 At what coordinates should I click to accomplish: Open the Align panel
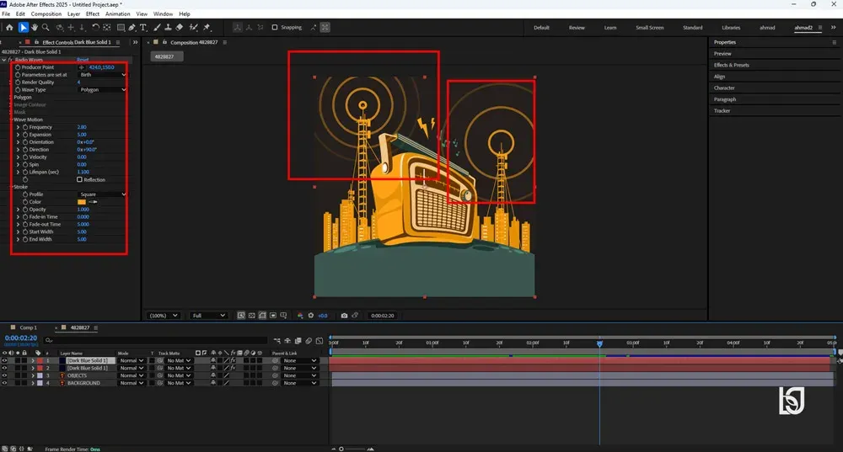click(x=719, y=77)
